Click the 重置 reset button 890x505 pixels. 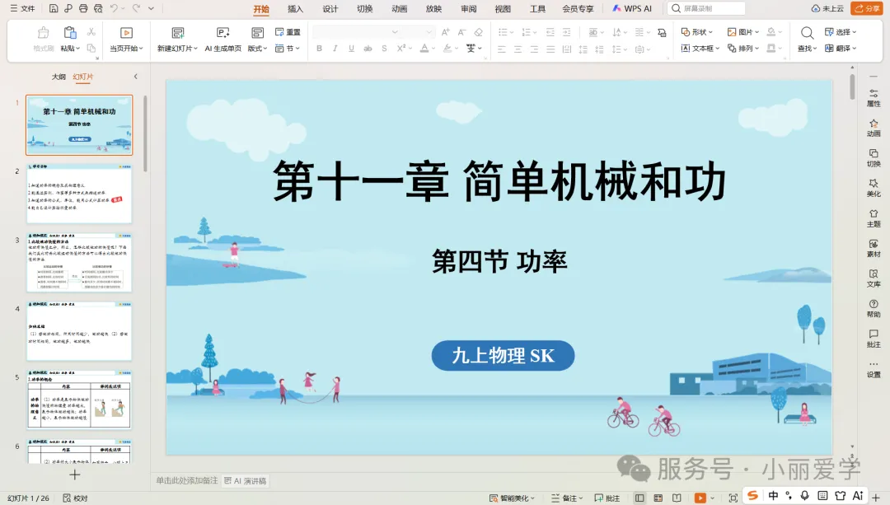click(288, 32)
